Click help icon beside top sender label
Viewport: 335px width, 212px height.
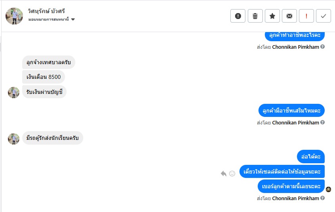[323, 47]
